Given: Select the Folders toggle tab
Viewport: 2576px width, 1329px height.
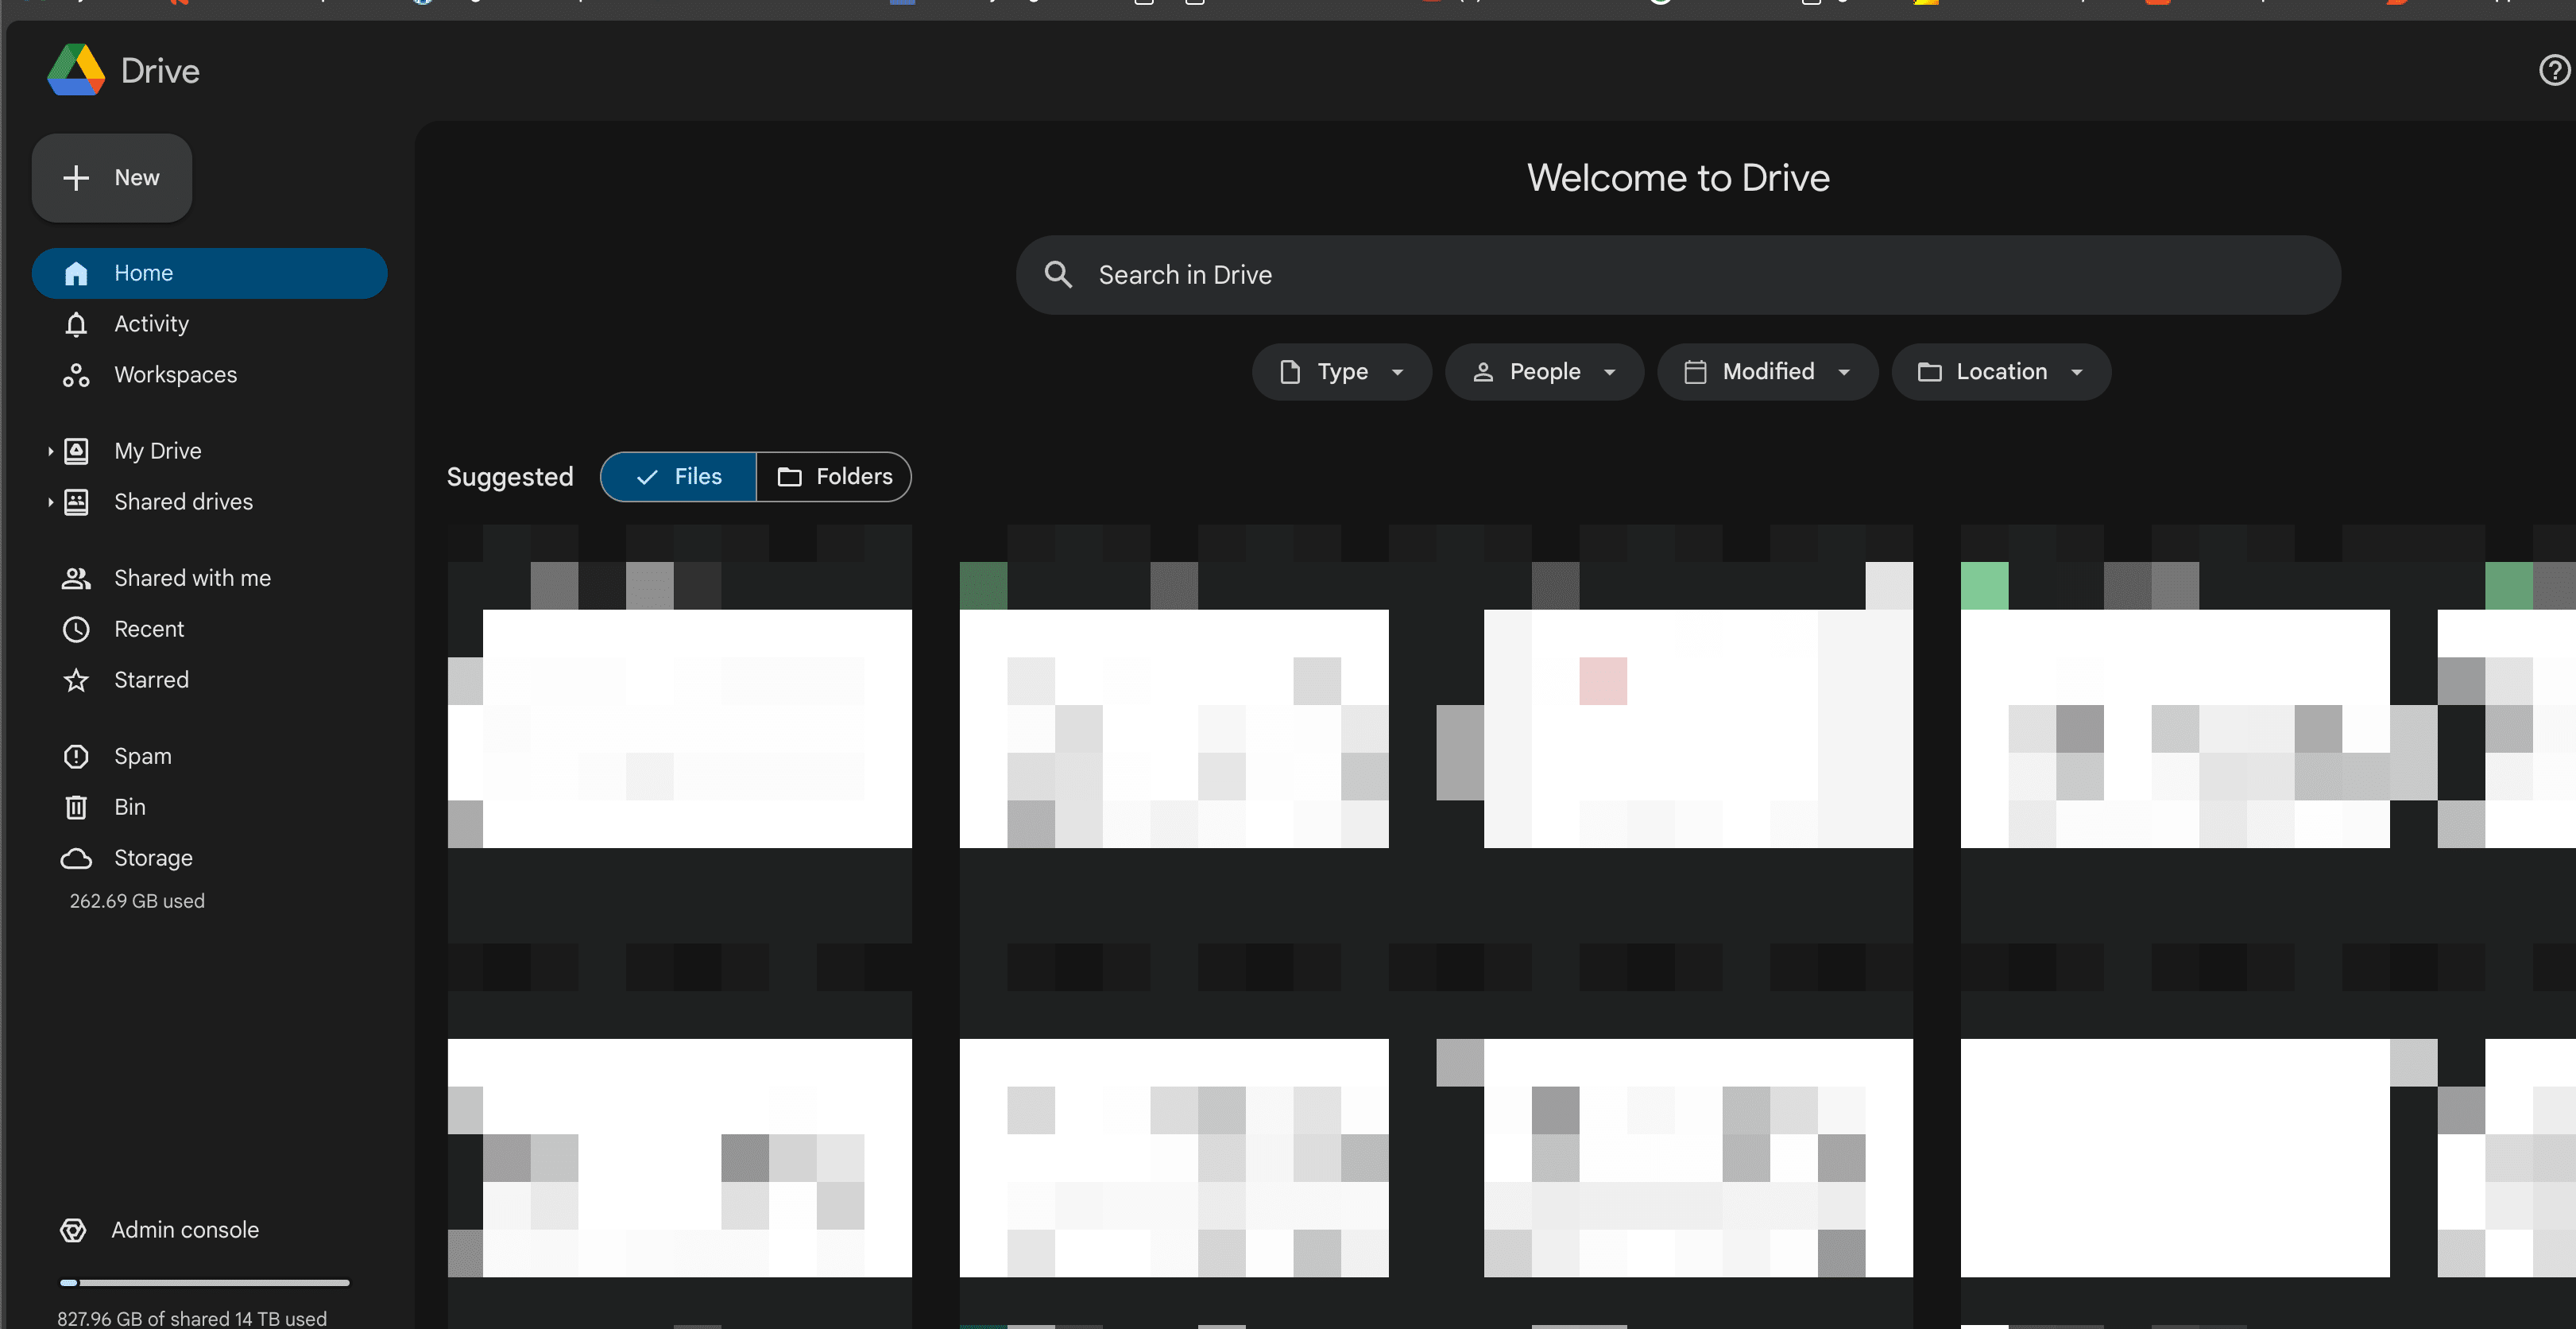Looking at the screenshot, I should coord(834,476).
